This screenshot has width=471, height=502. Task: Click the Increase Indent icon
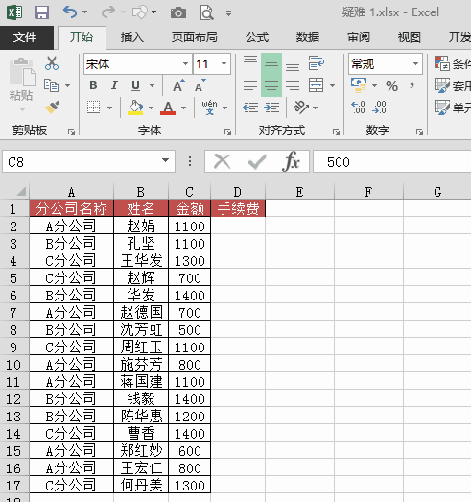[271, 108]
